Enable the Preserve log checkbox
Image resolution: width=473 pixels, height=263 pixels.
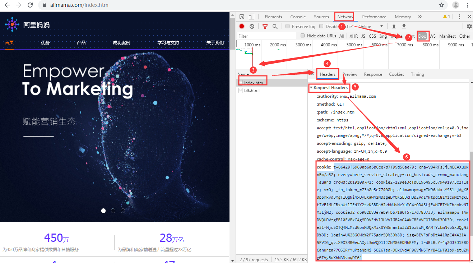(x=288, y=26)
